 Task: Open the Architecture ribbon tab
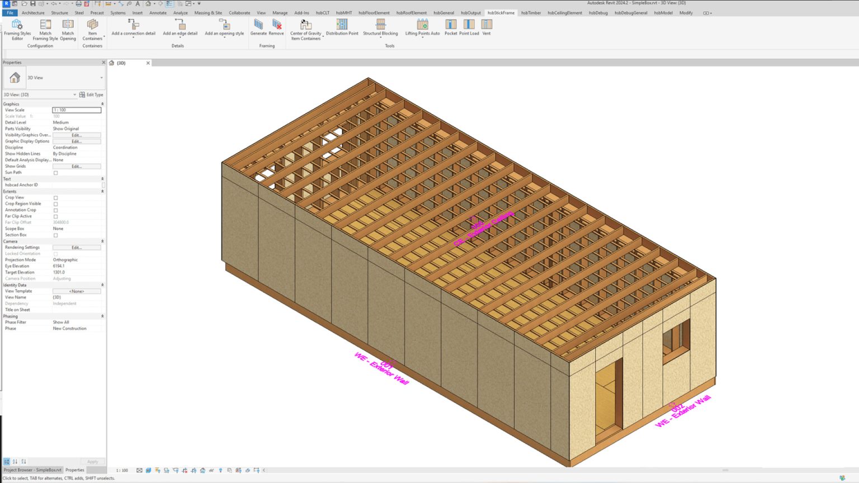(32, 12)
